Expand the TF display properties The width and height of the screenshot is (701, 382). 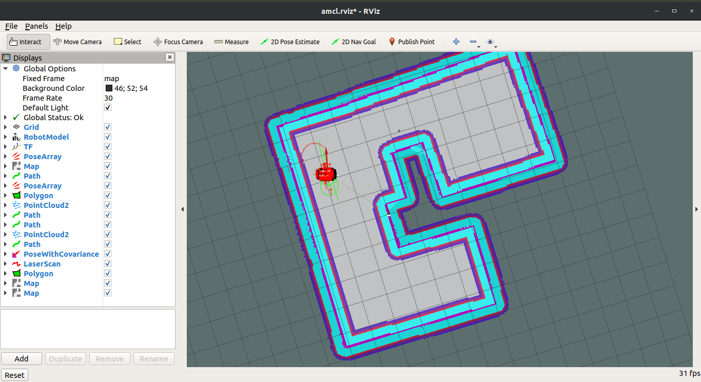point(6,147)
